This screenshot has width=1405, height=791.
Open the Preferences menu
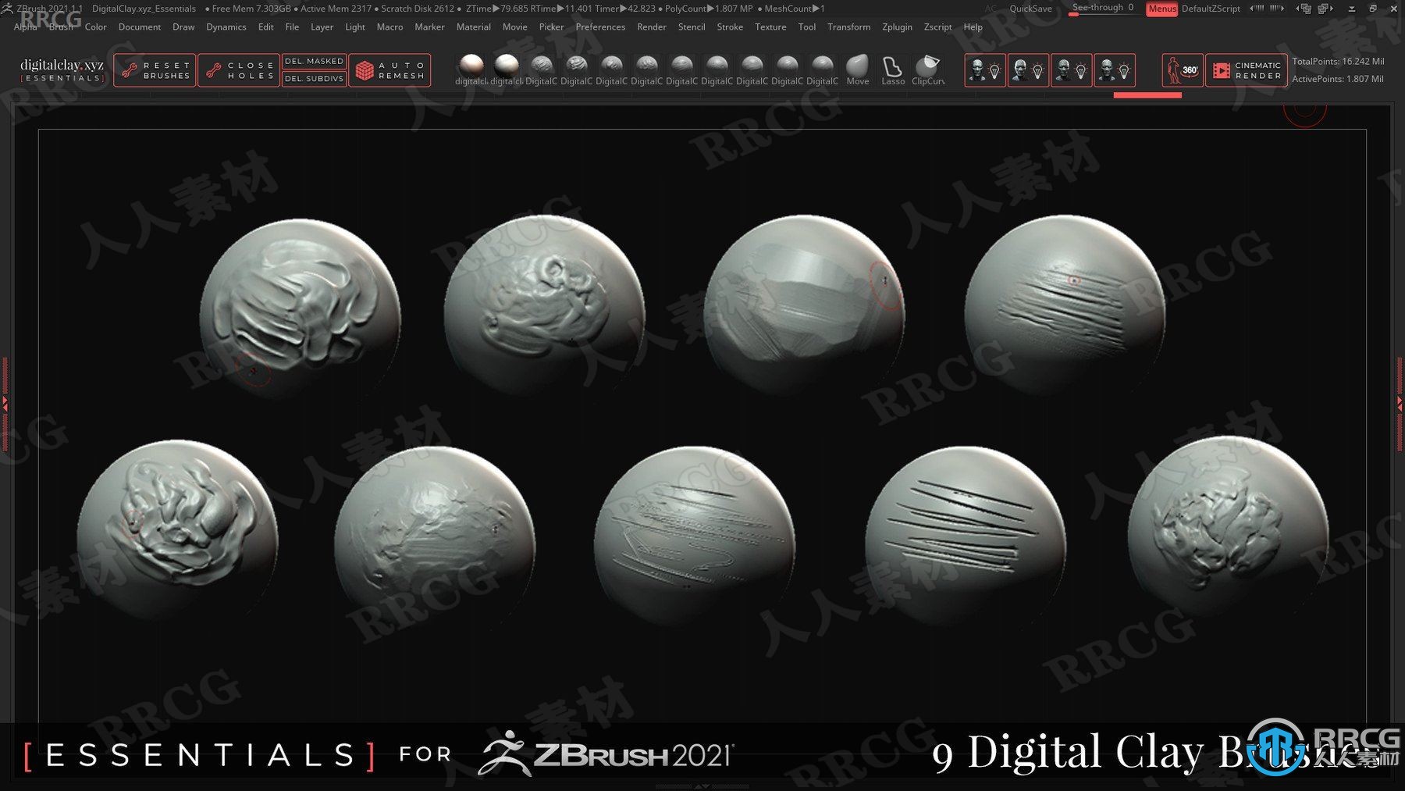(x=600, y=27)
